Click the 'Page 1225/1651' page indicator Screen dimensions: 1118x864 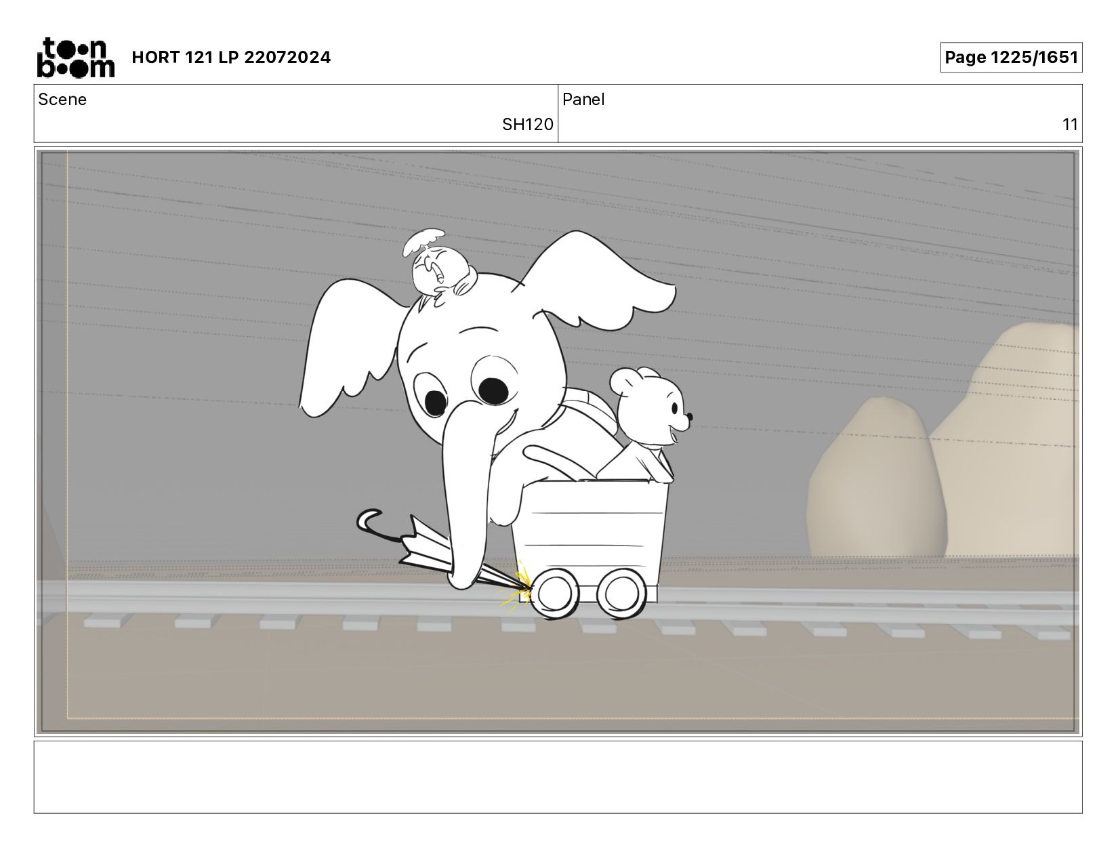point(1011,58)
